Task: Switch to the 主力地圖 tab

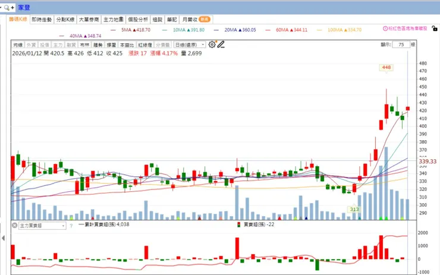Action: pos(114,20)
